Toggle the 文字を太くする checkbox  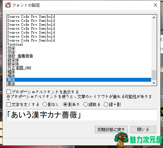point(9,104)
